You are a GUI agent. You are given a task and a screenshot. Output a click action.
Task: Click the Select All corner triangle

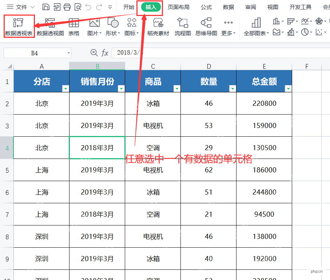(x=9, y=67)
